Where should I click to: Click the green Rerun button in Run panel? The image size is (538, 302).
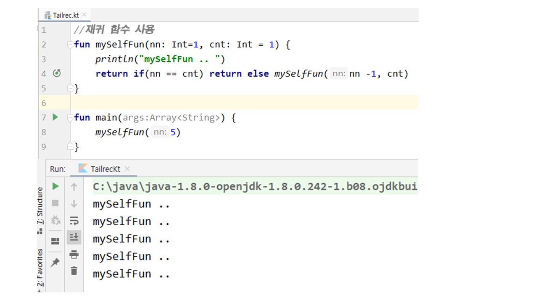point(55,186)
